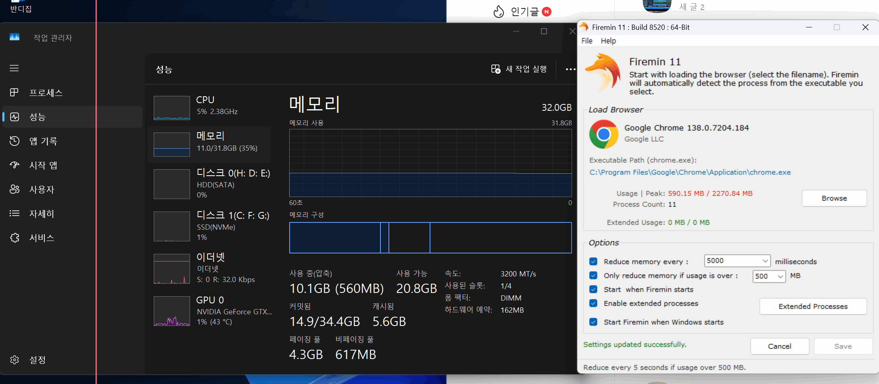Open the Task Manager hamburger navigation menu

[14, 68]
